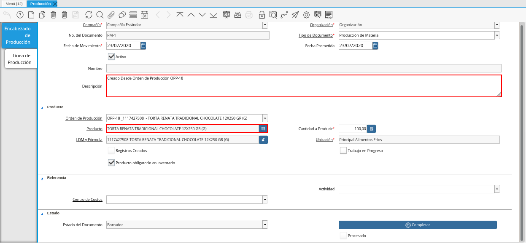526x243 pixels.
Task: Switch to the Línea de Producción tab
Action: click(21, 59)
